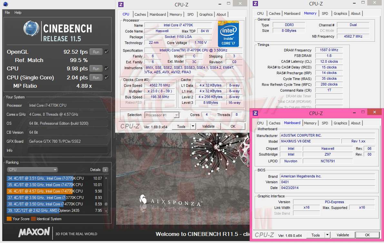Image resolution: width=384 pixels, height=243 pixels.
Task: Select ranking row 37 Core i7-3770K 8.93
Action: 54,197
